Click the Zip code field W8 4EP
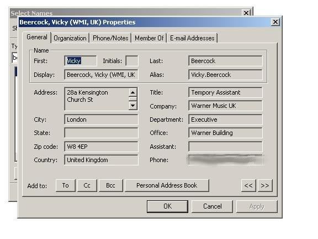Viewport: 318px width, 239px height. tap(101, 147)
